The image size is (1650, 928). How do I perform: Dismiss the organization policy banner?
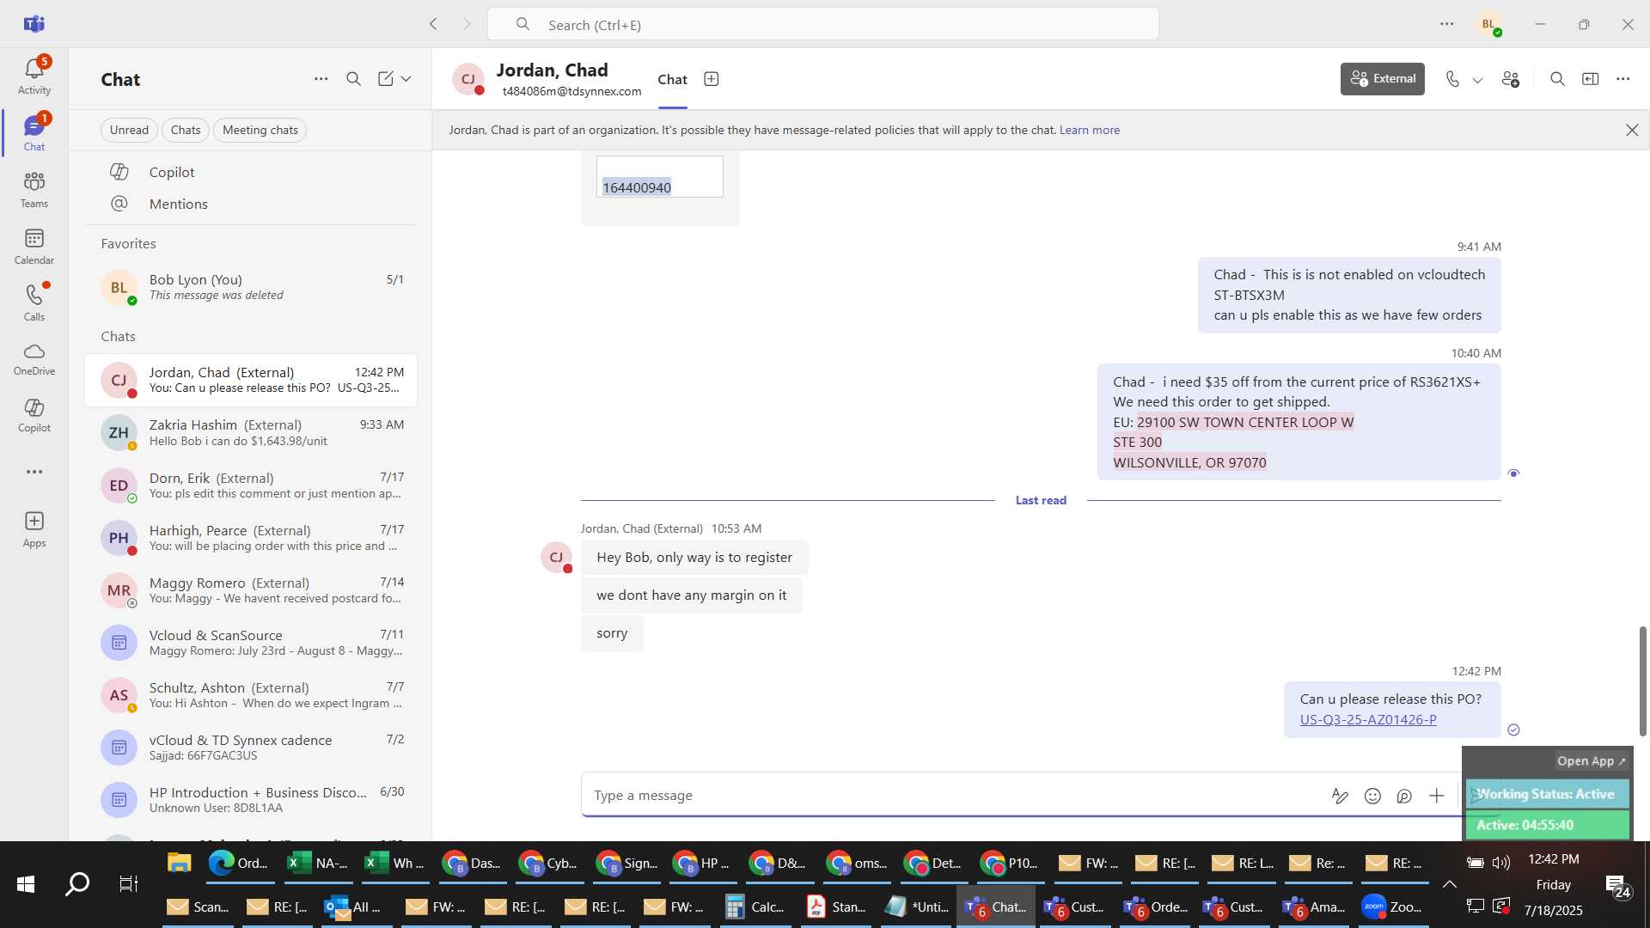point(1631,130)
